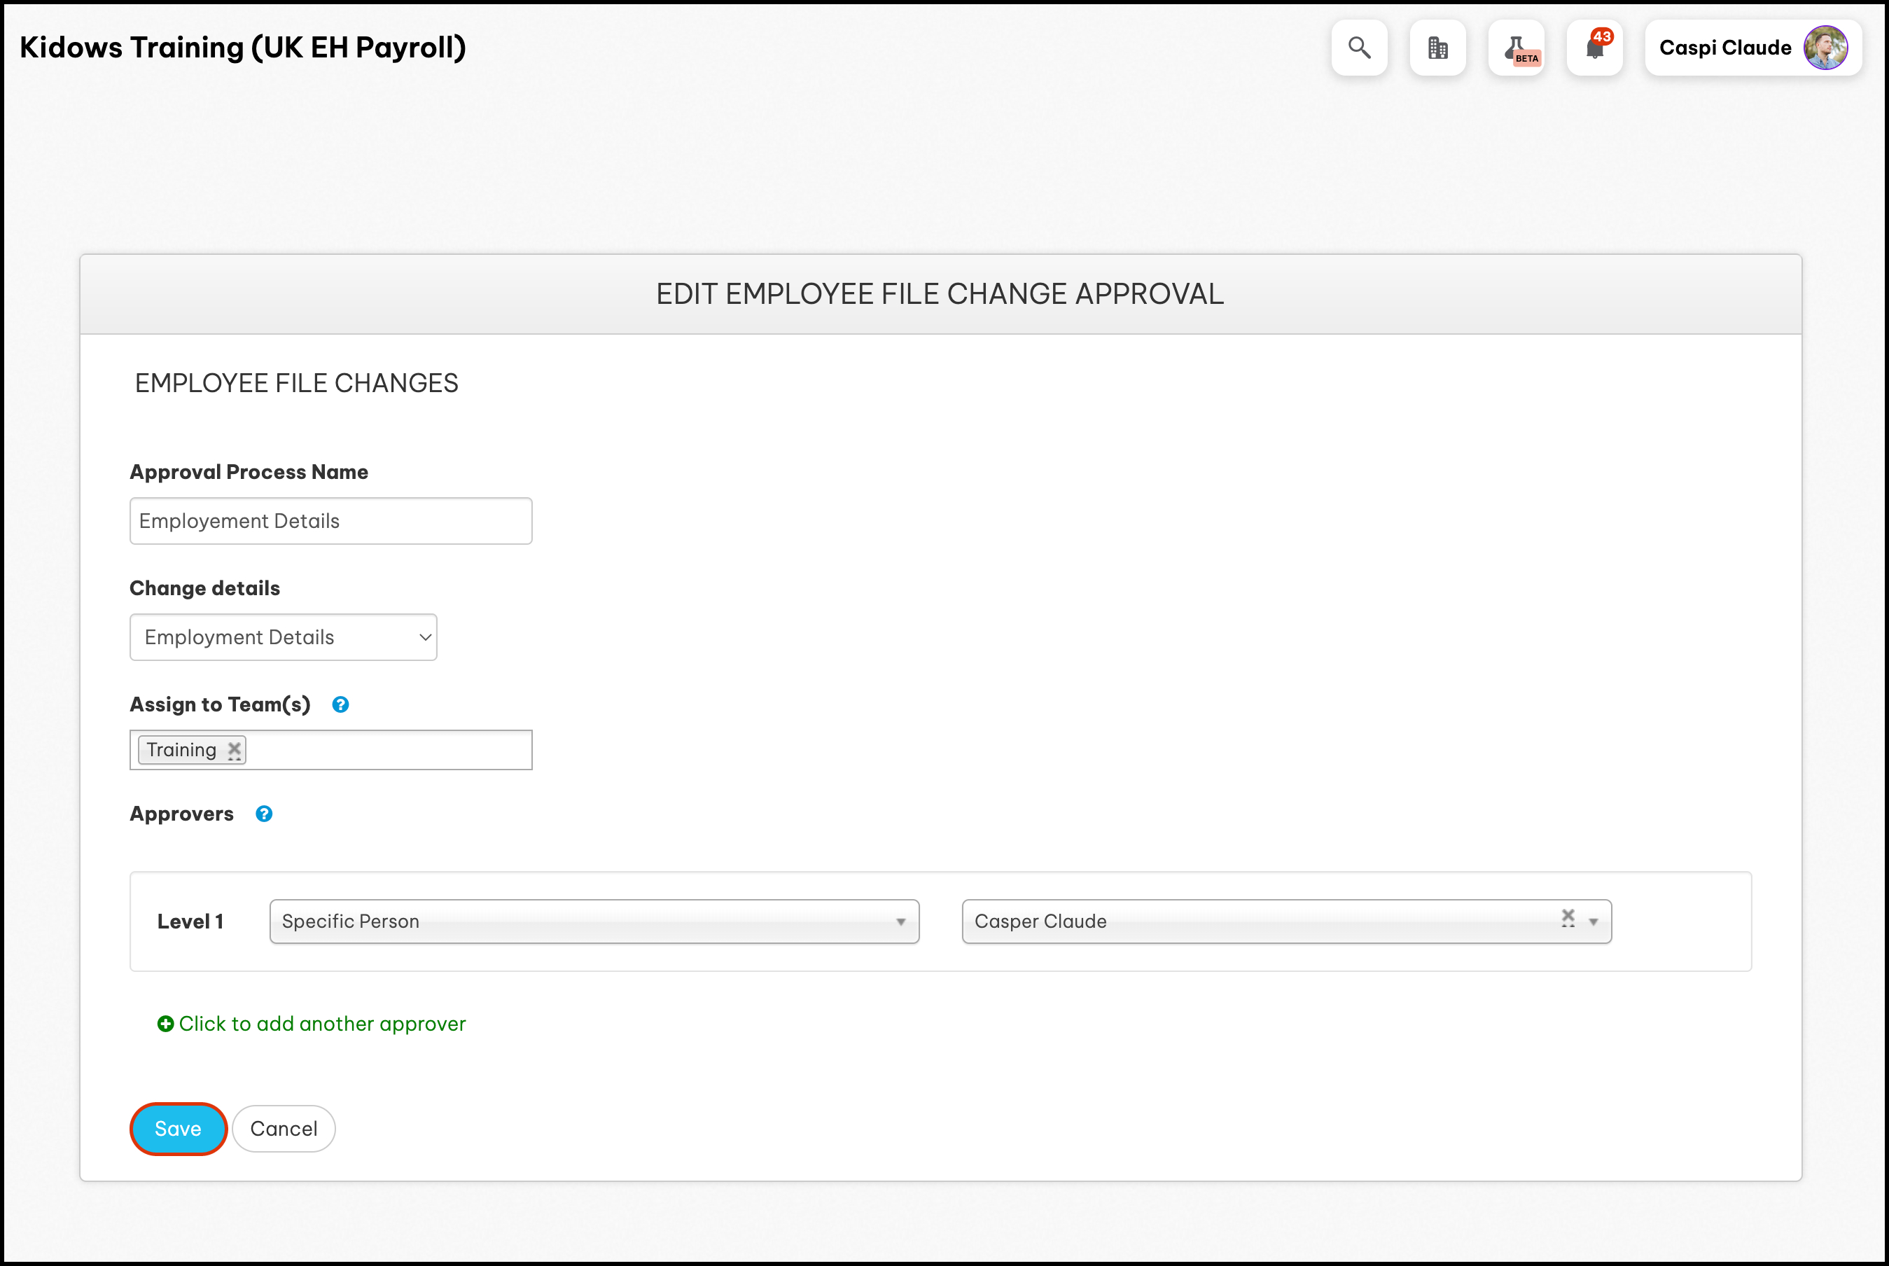This screenshot has height=1266, width=1889.
Task: Open the Change details dropdown
Action: [284, 637]
